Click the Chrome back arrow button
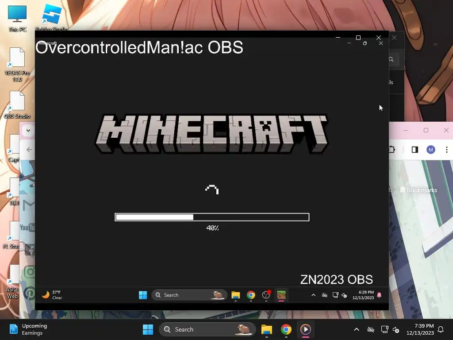The width and height of the screenshot is (453, 340). 29,150
